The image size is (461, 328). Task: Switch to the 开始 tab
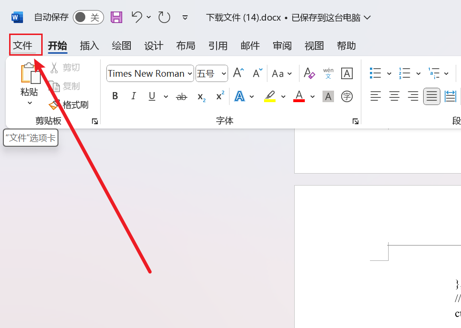(x=58, y=46)
